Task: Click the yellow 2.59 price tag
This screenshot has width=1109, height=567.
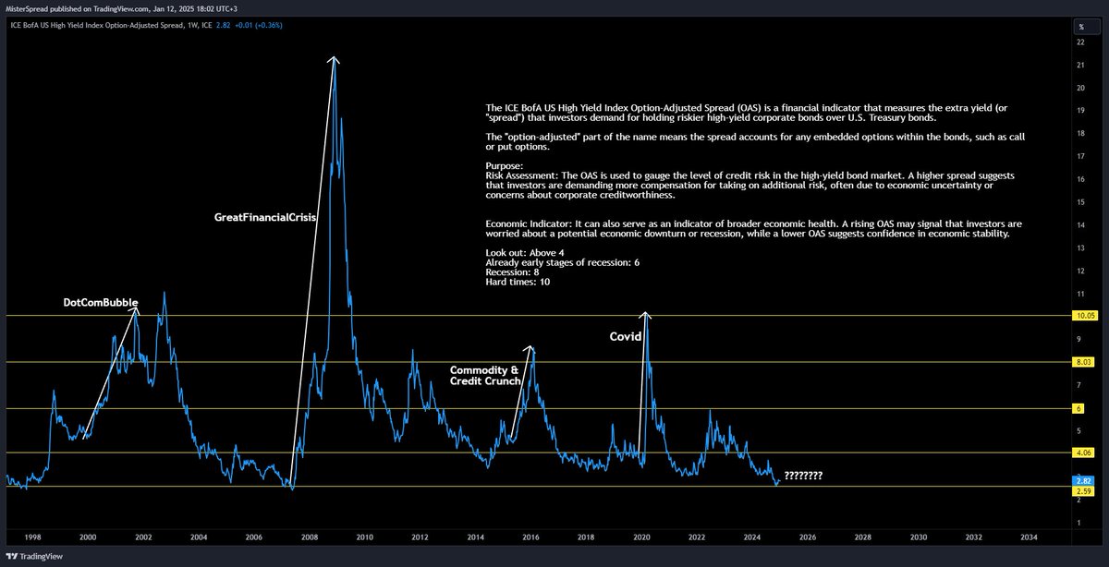Action: tap(1085, 491)
